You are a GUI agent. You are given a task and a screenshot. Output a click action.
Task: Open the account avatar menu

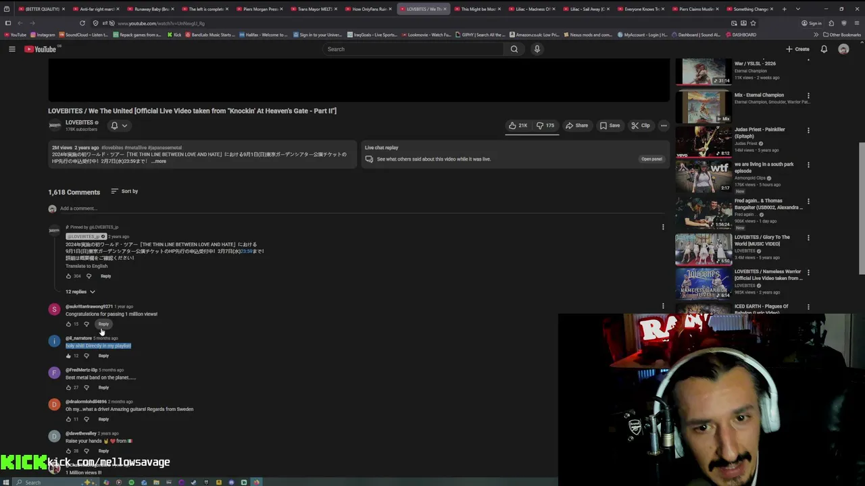point(843,49)
